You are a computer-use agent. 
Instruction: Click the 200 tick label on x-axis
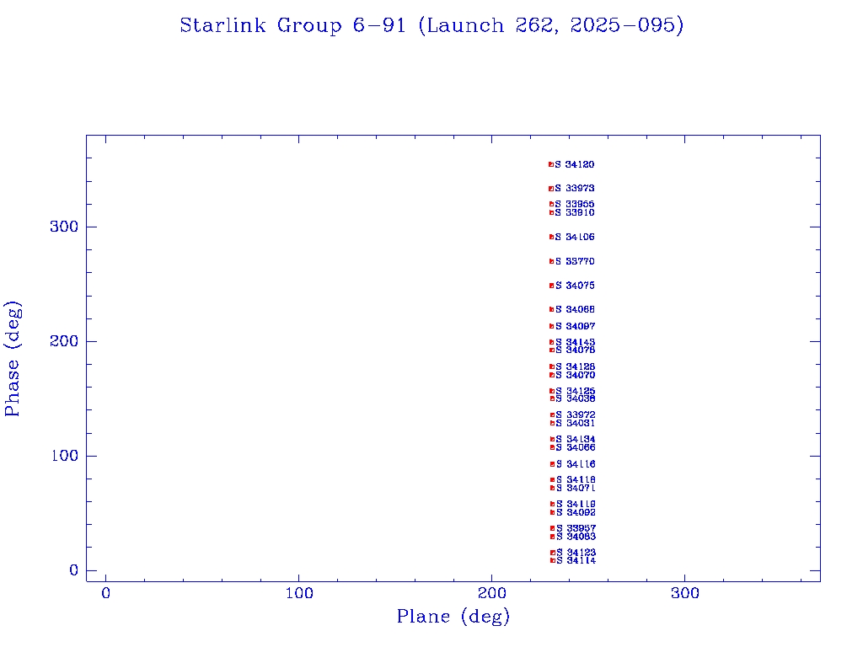coord(492,594)
